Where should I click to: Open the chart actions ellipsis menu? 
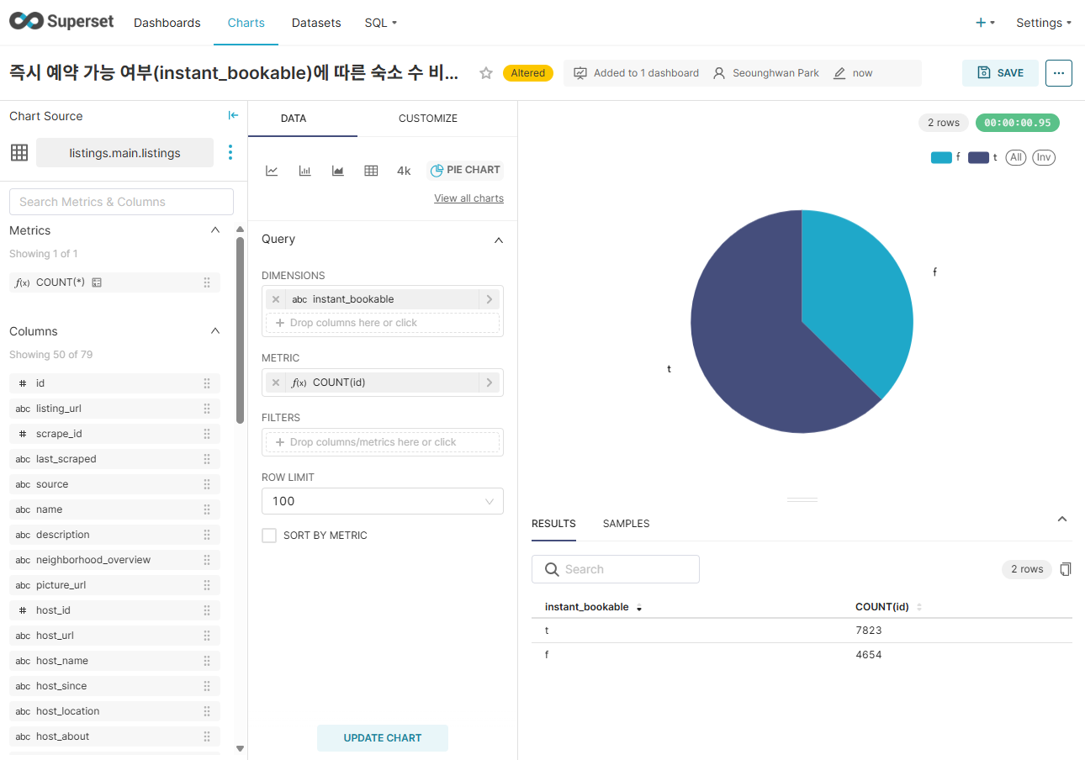point(1059,73)
